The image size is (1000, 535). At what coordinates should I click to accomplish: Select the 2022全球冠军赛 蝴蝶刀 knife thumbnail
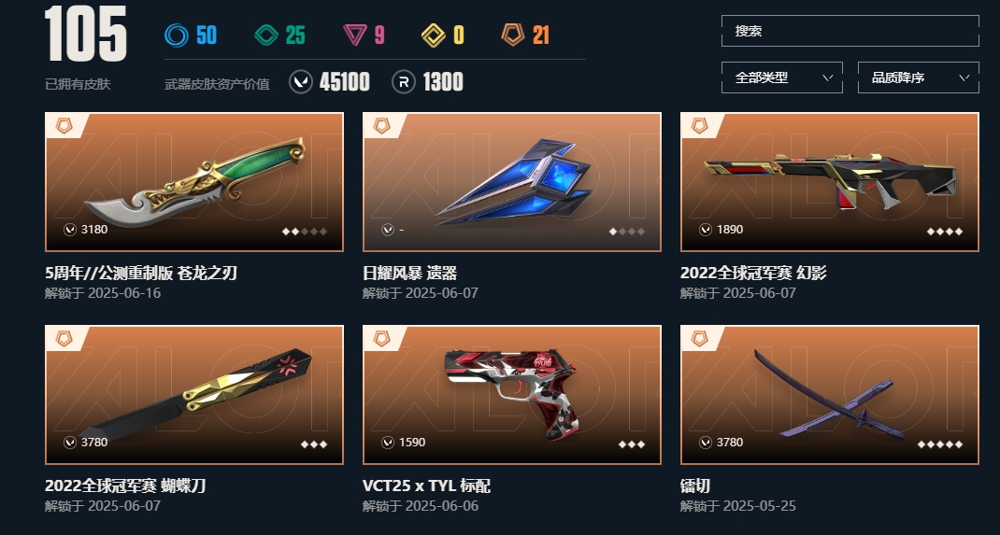(x=194, y=395)
